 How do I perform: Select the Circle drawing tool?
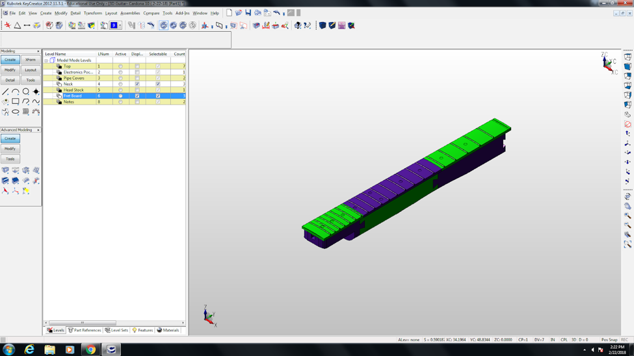(x=26, y=92)
